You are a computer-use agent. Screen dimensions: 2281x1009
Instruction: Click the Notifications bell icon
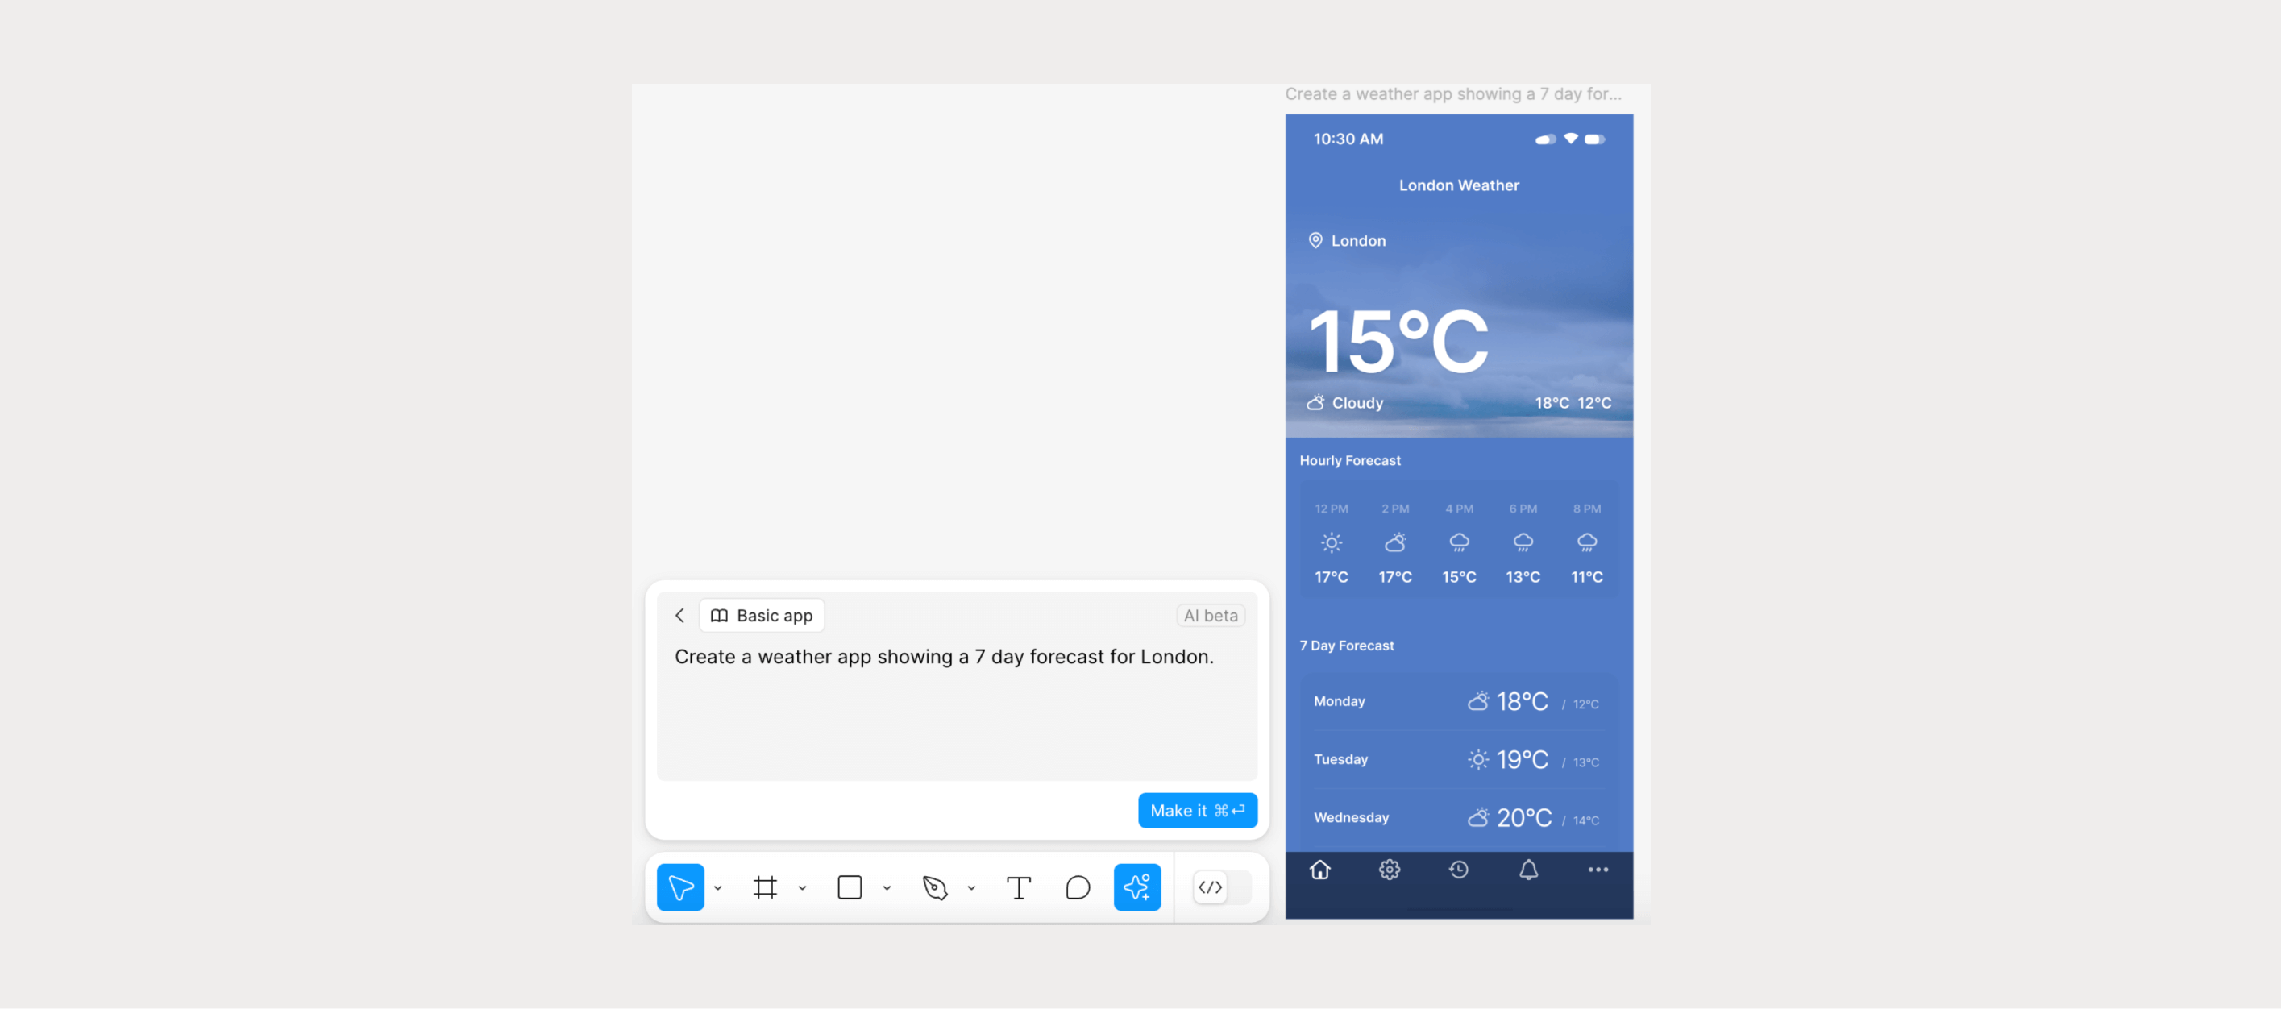coord(1528,869)
